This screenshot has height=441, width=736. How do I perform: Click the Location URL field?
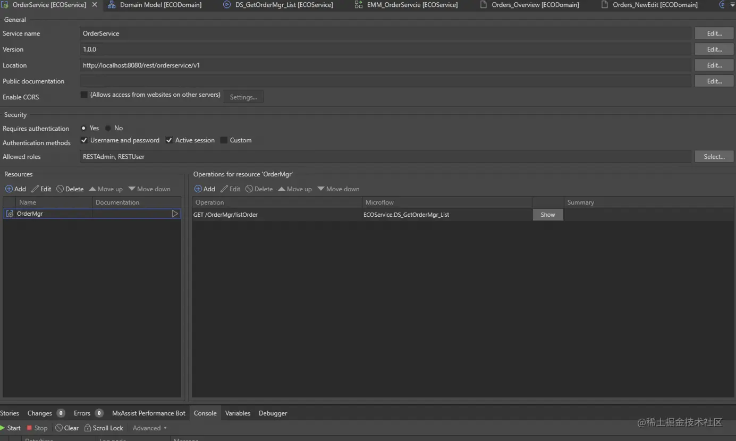tap(386, 65)
